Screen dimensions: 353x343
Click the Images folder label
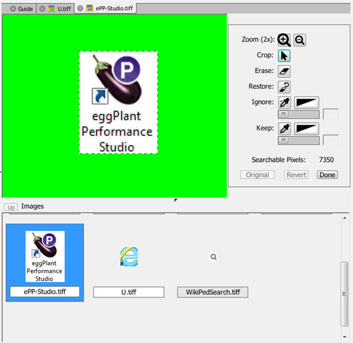tap(32, 206)
